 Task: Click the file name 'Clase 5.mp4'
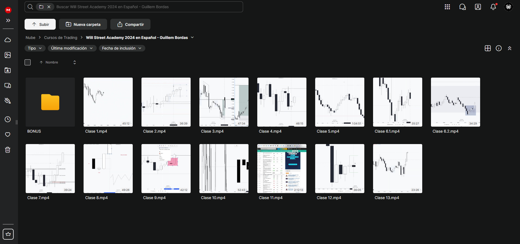point(328,131)
